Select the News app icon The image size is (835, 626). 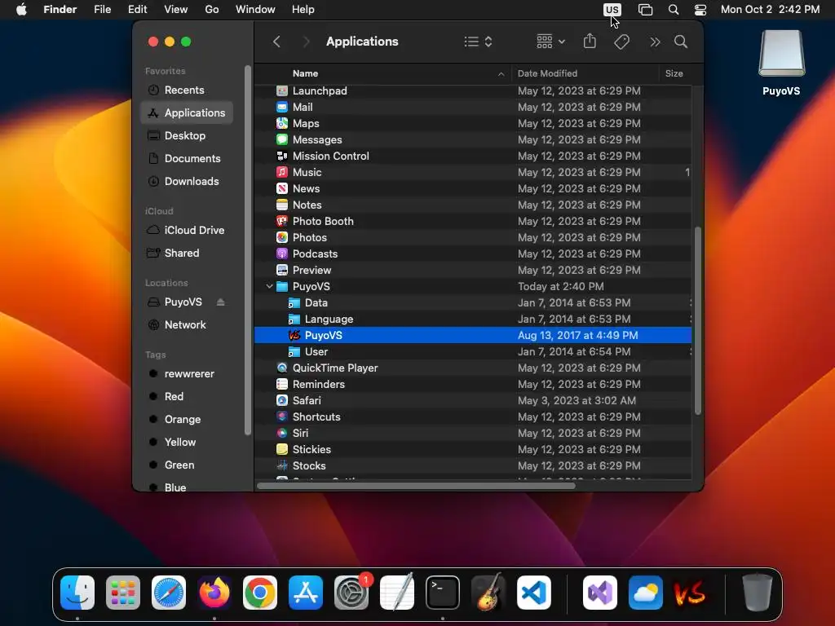282,189
